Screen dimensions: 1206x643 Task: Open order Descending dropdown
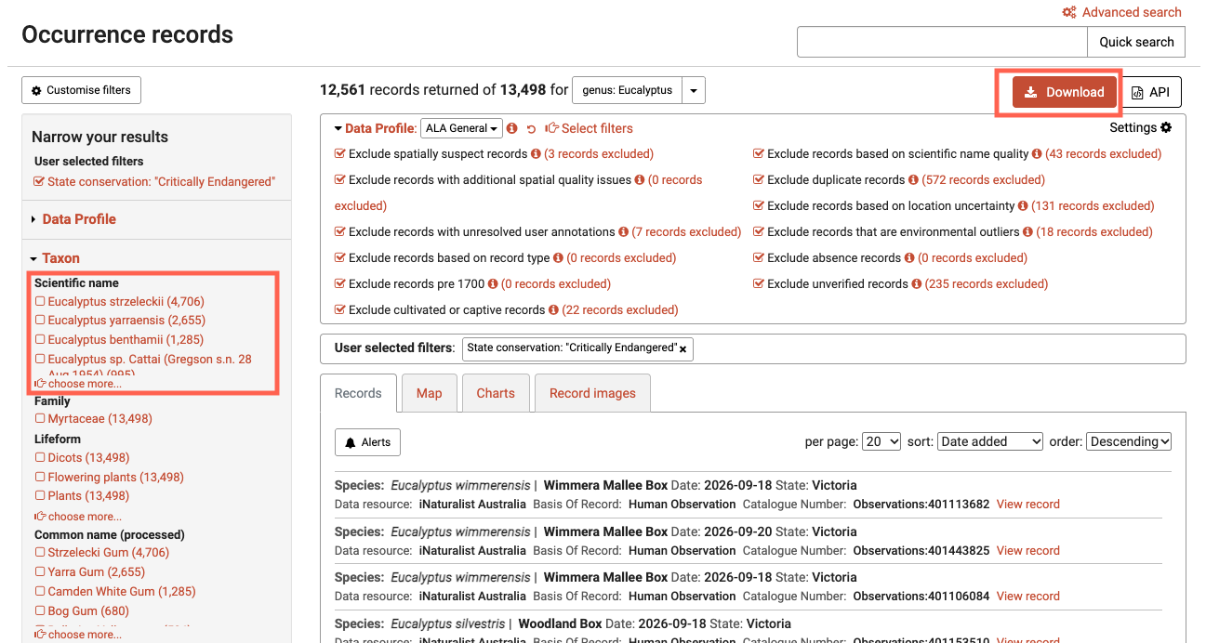pyautogui.click(x=1129, y=442)
